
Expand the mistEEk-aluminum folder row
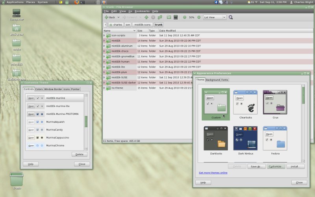tap(104, 46)
